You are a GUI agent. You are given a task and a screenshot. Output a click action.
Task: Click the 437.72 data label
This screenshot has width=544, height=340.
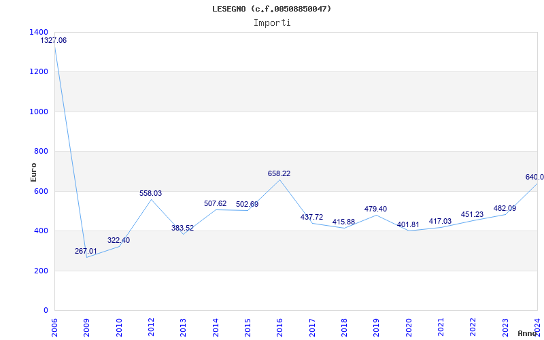coord(311,217)
